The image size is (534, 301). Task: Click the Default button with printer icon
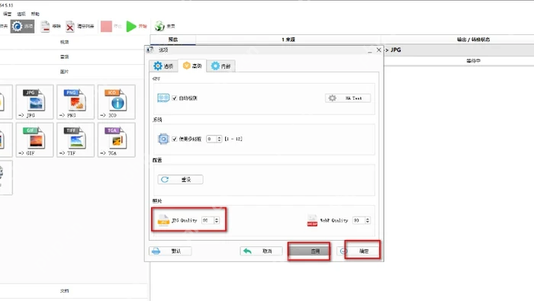pos(170,251)
